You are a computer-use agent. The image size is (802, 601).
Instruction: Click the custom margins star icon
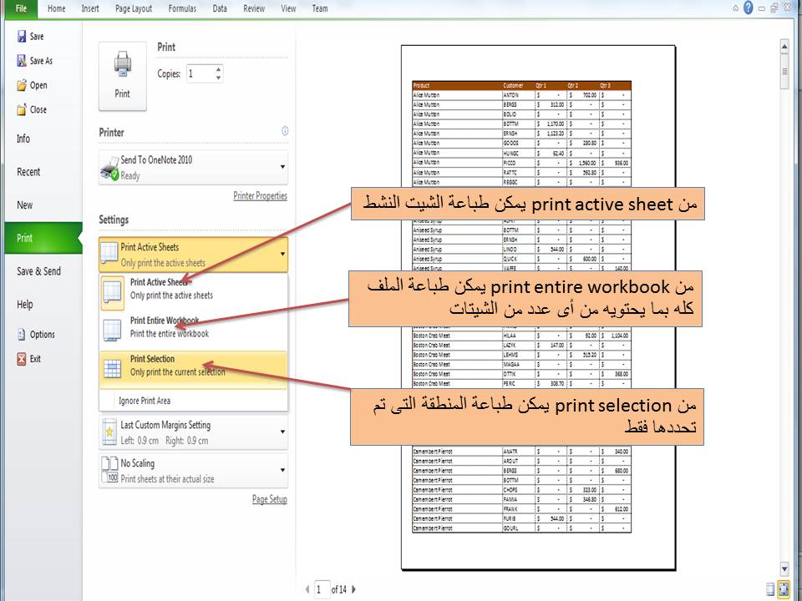(109, 432)
